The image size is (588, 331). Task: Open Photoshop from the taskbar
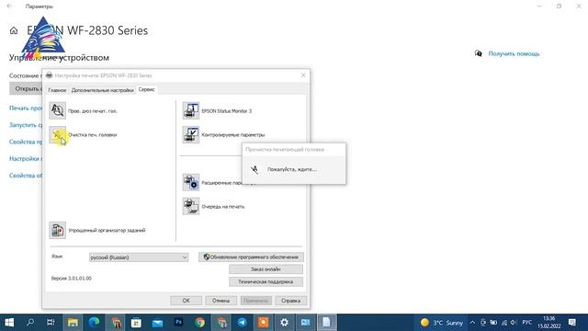point(178,323)
